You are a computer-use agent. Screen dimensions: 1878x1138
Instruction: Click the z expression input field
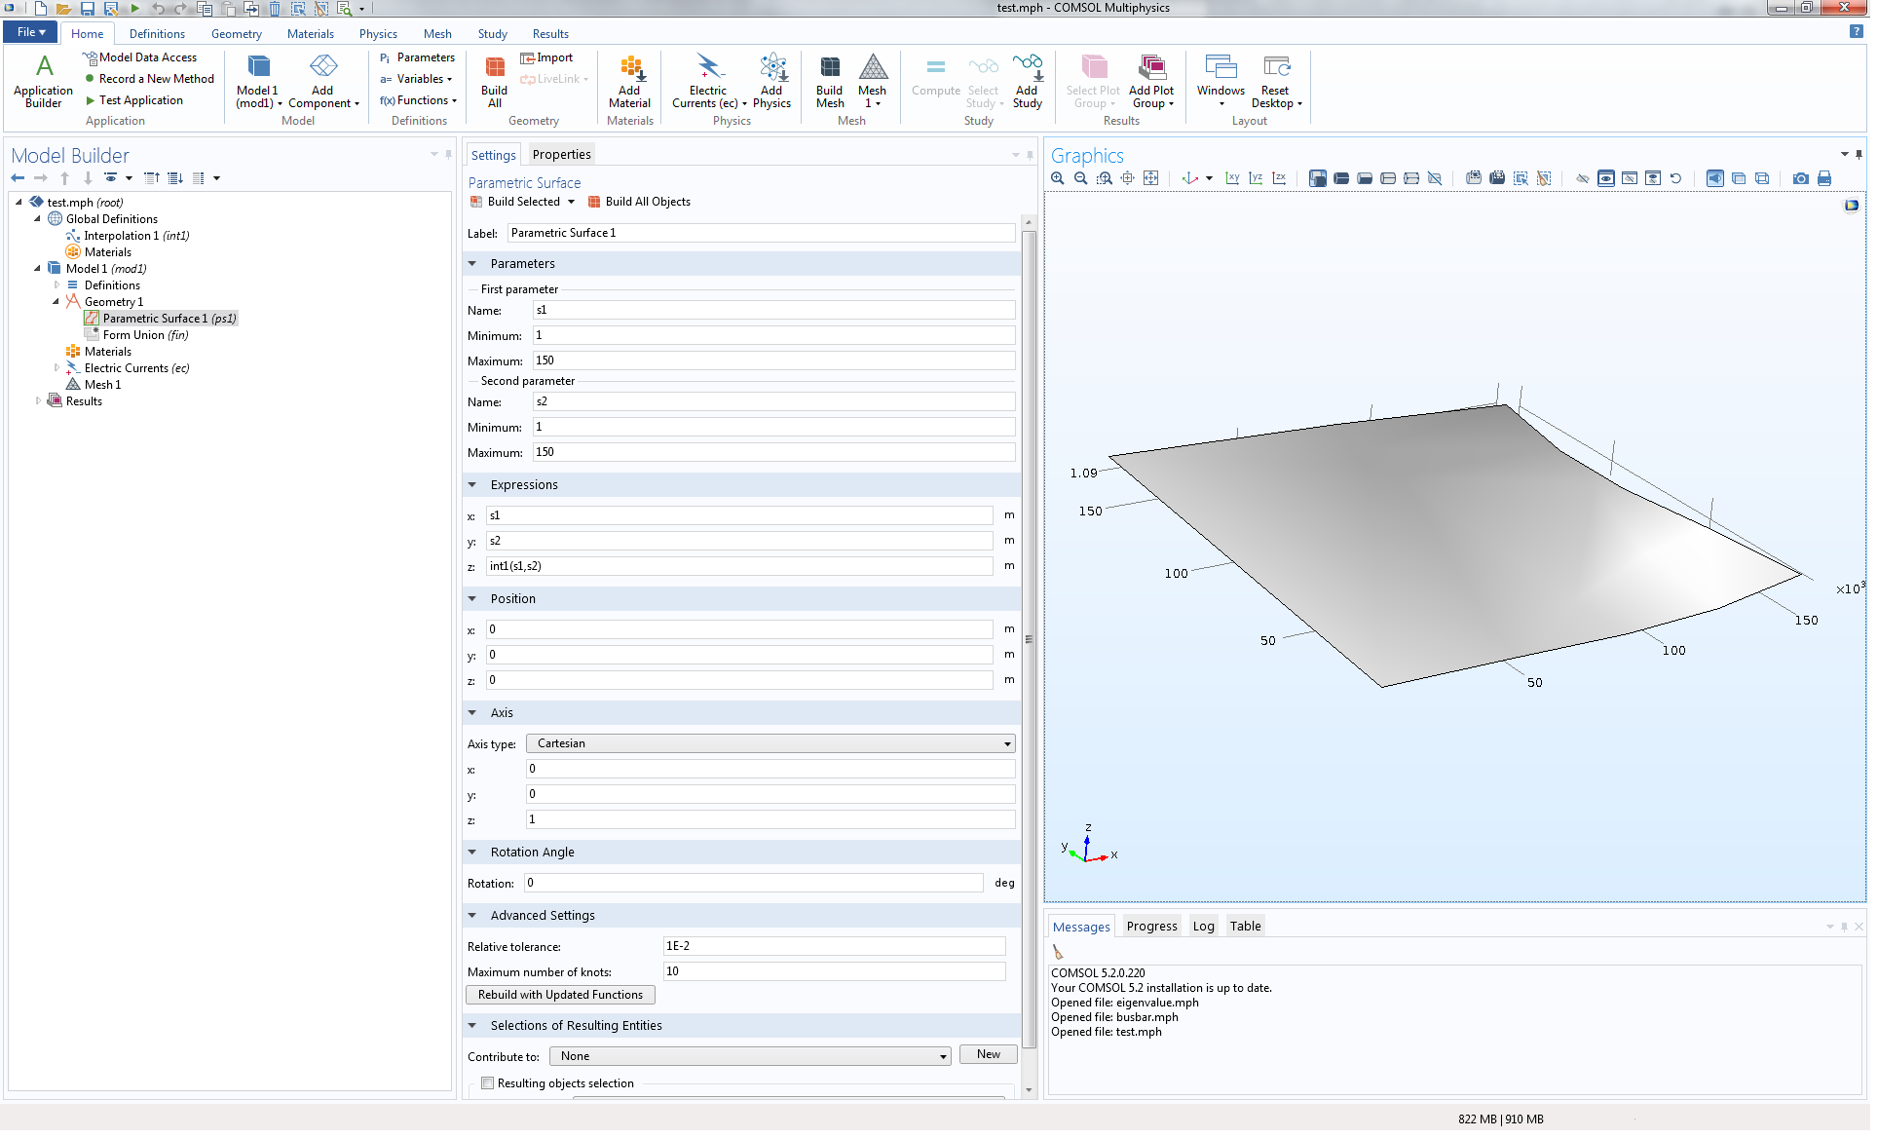(738, 566)
